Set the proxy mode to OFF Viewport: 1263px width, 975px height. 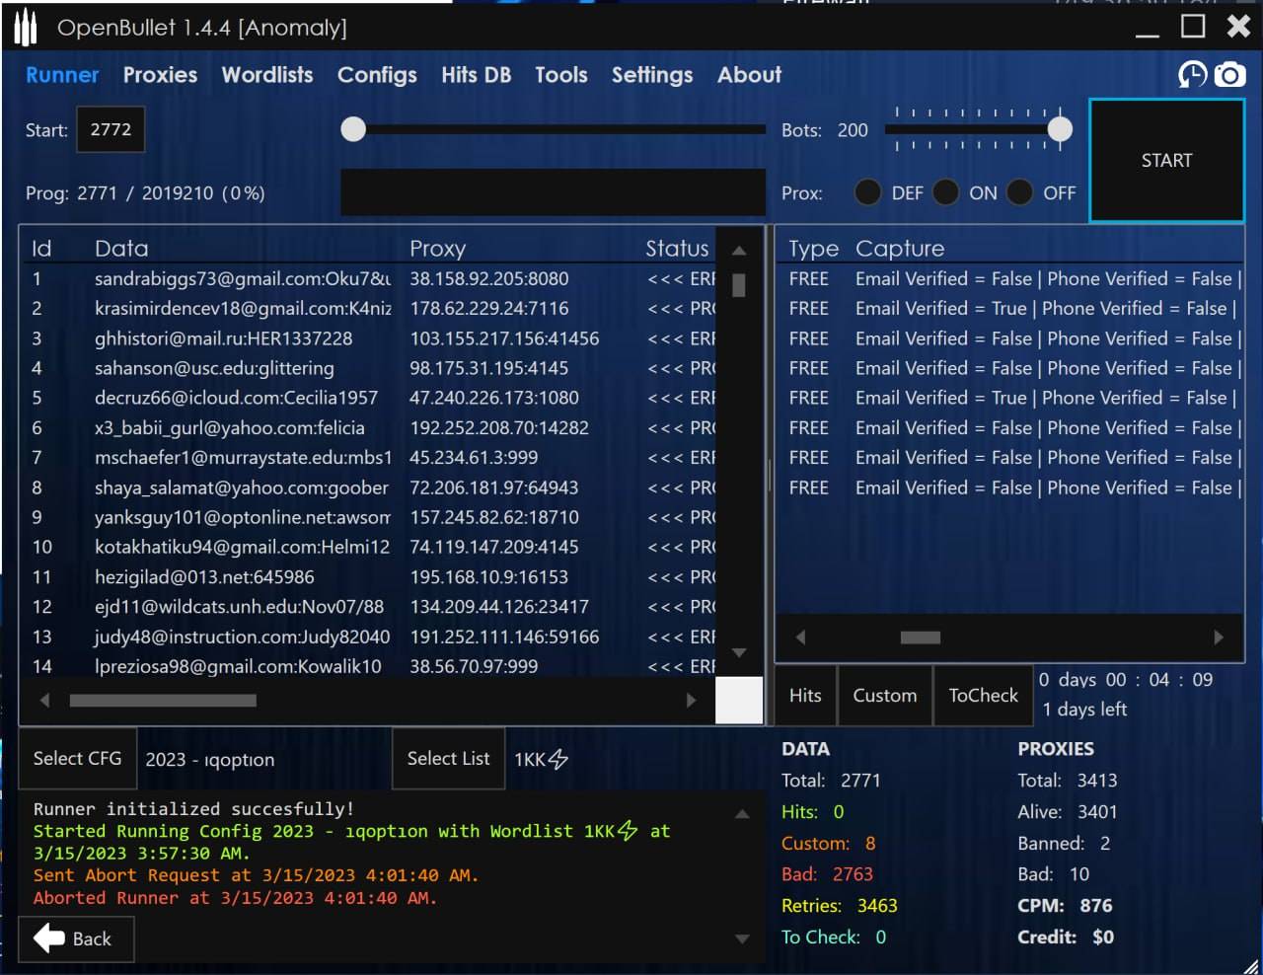pos(1020,192)
